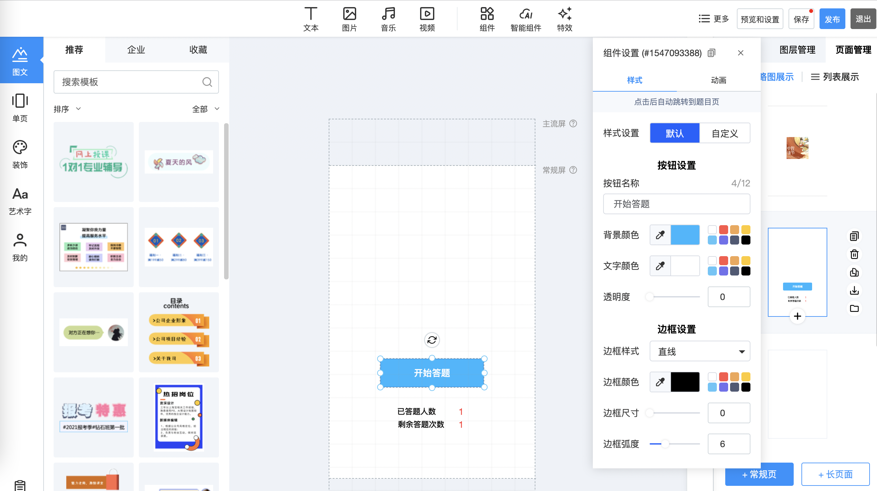Click the 透明度 opacity slider handle
The image size is (877, 491).
coord(650,296)
